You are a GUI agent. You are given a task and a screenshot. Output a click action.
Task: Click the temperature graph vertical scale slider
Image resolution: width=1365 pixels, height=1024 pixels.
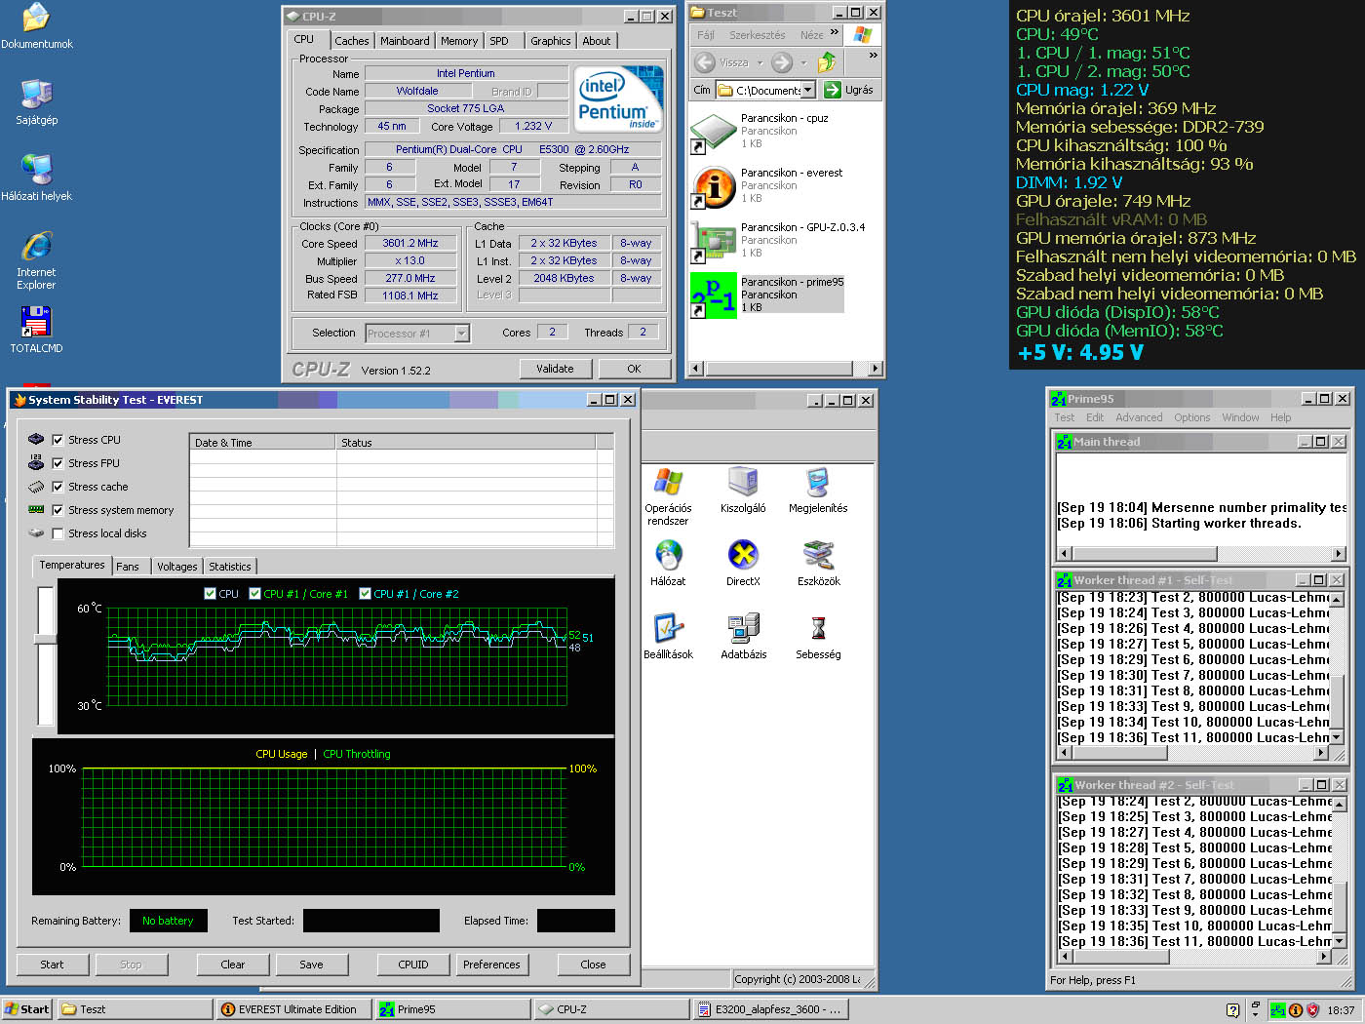click(x=45, y=639)
